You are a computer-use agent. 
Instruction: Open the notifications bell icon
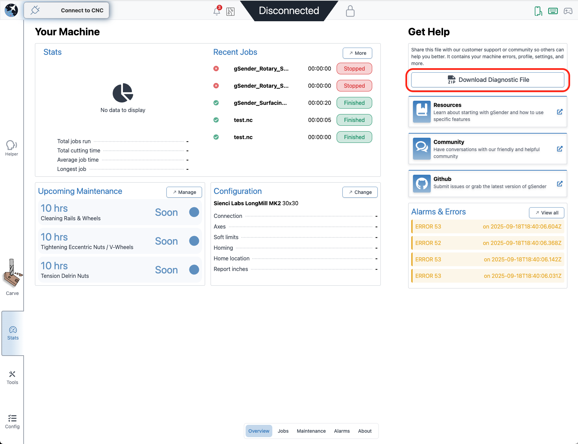point(216,11)
